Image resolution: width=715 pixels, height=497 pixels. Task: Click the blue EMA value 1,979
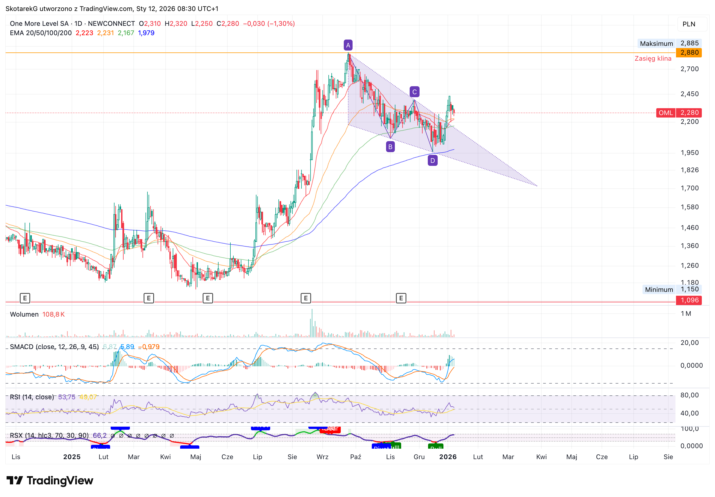(x=146, y=33)
